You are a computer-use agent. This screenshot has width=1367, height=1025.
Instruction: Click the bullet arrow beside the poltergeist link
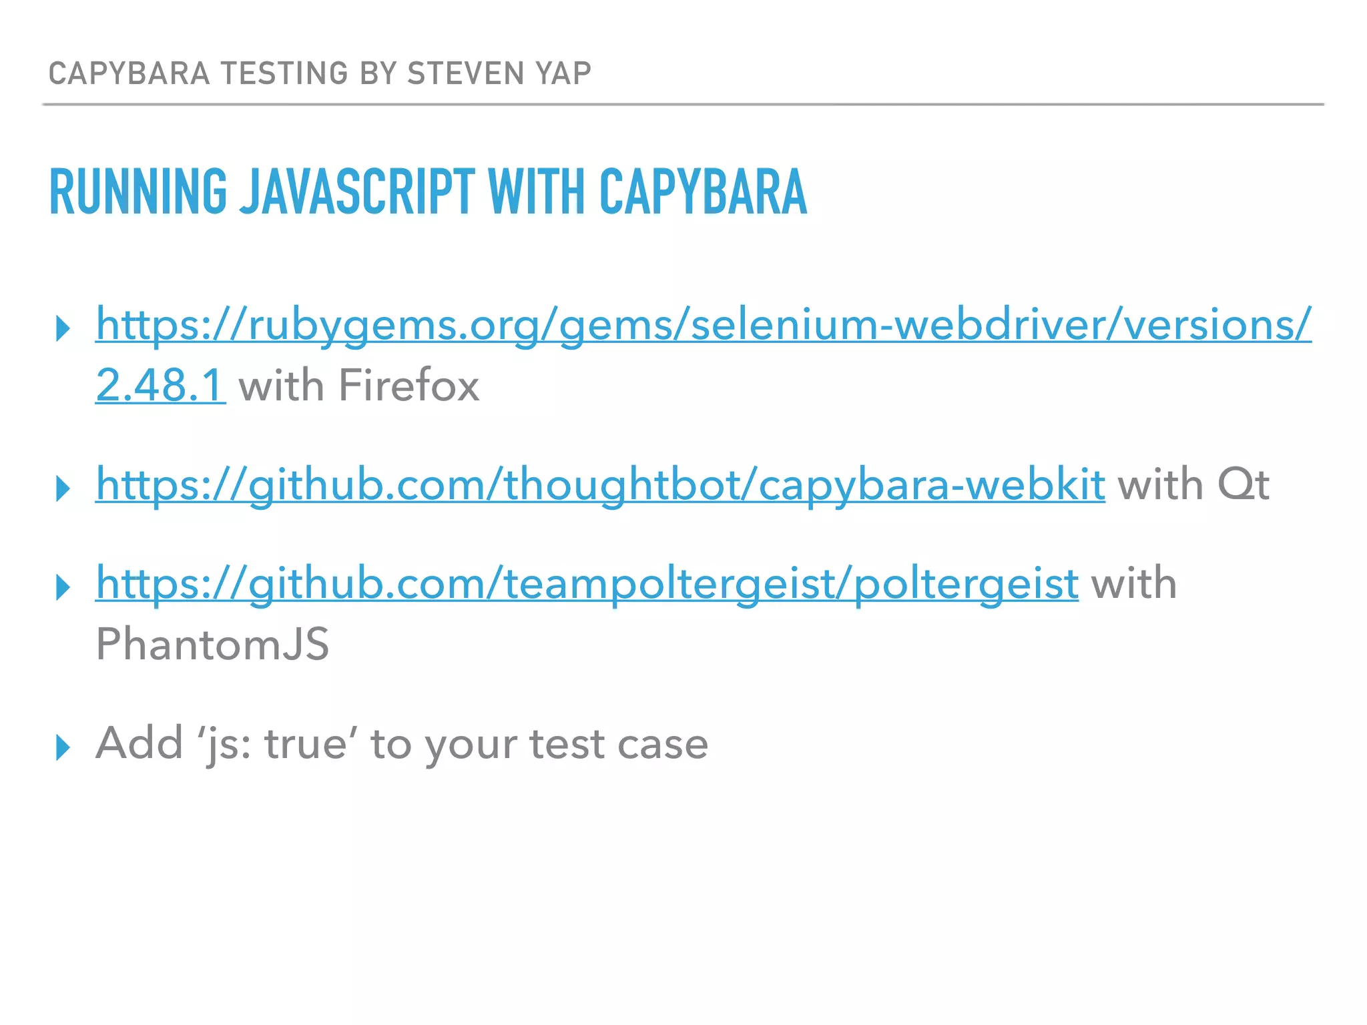63,587
